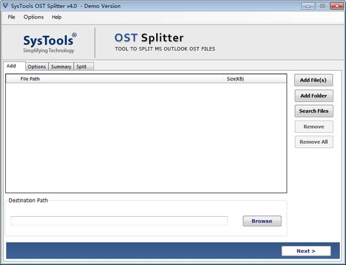This screenshot has width=346, height=265.
Task: Focus the Destination Path text field
Action: pyautogui.click(x=119, y=221)
